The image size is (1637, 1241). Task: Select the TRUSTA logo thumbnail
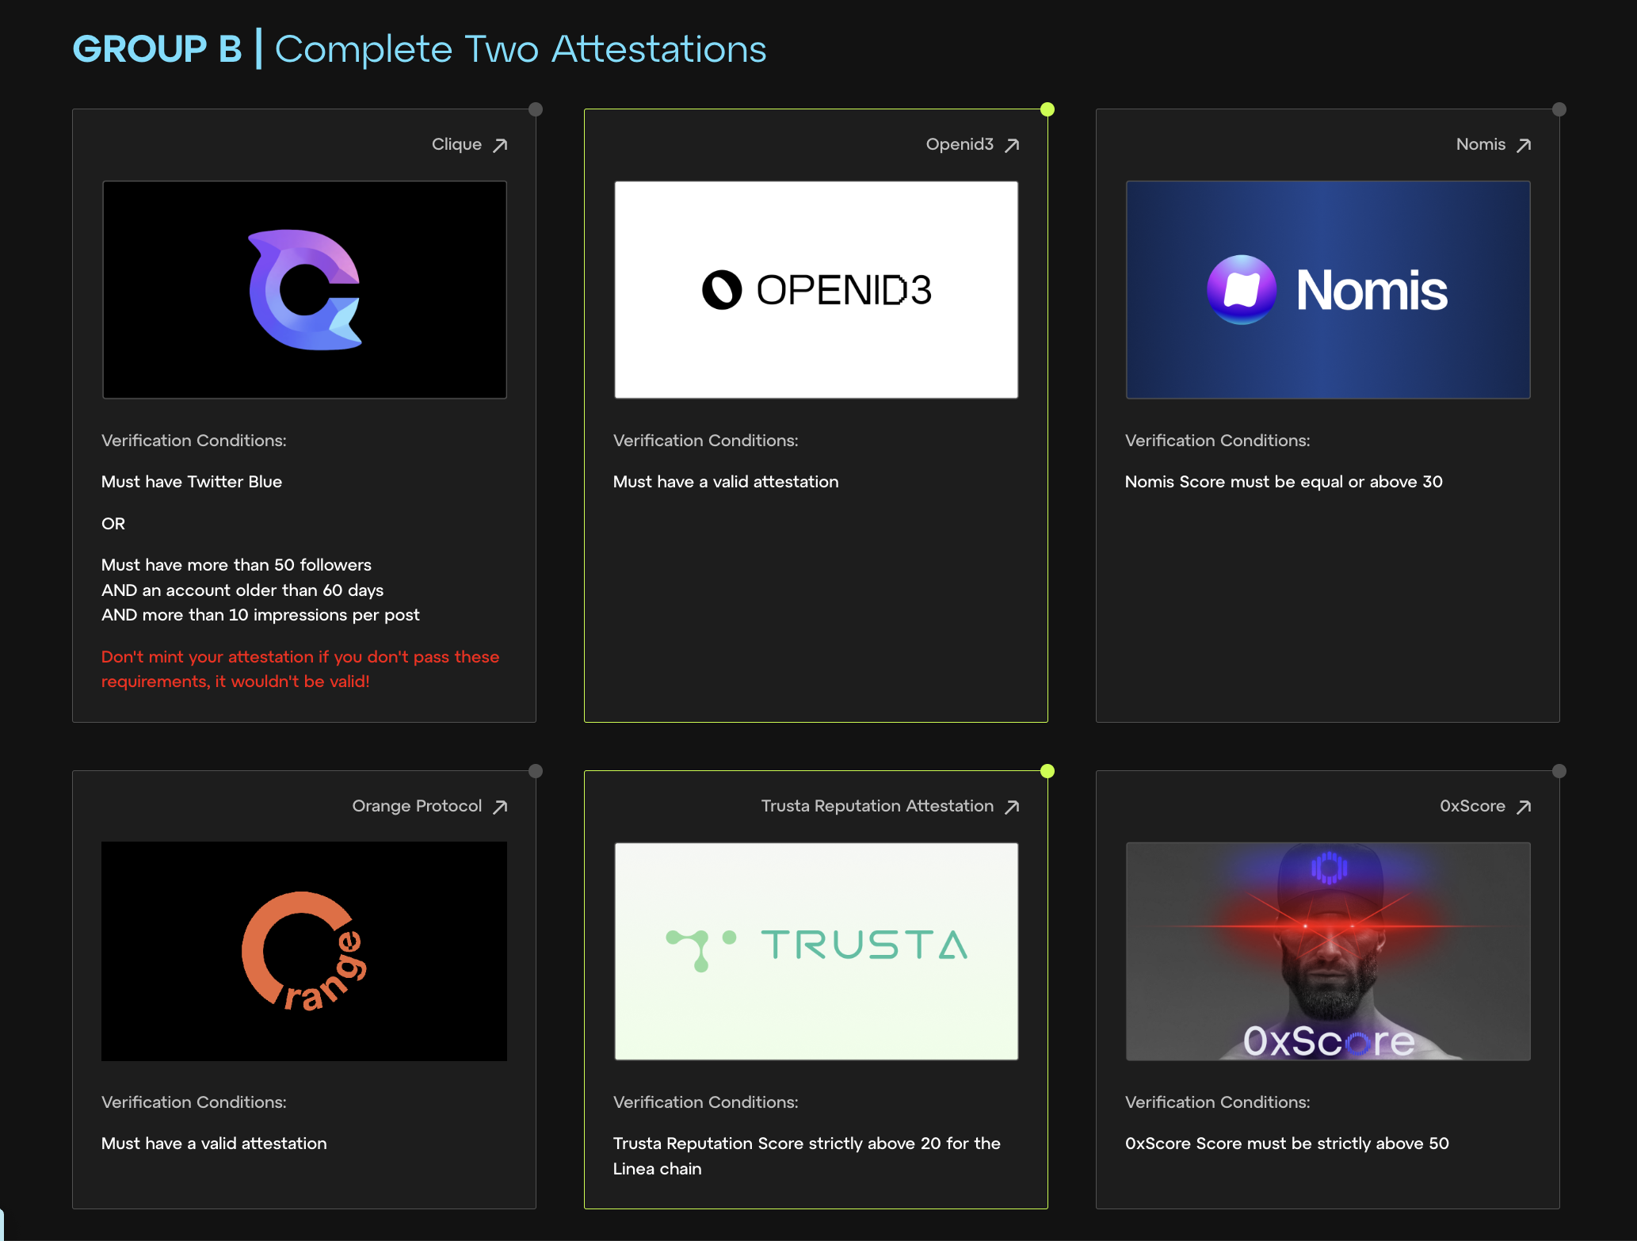[x=816, y=951]
